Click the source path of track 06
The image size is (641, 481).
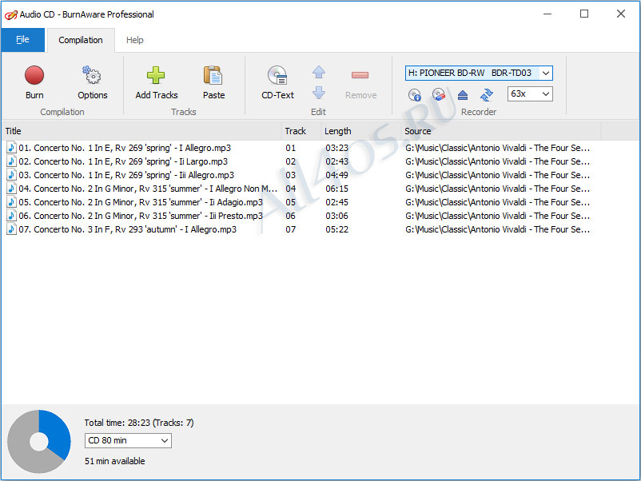[x=497, y=216]
